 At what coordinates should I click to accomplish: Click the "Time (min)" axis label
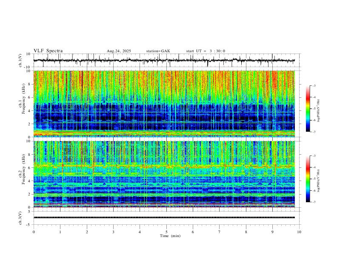pos(170,236)
